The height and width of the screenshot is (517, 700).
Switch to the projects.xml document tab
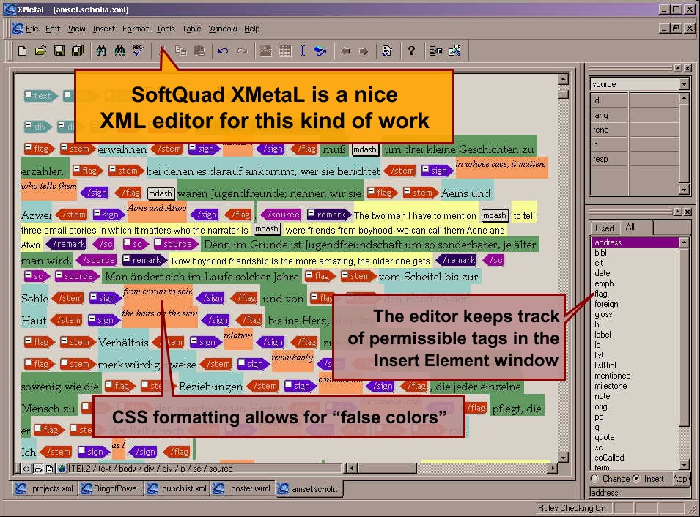click(x=44, y=488)
